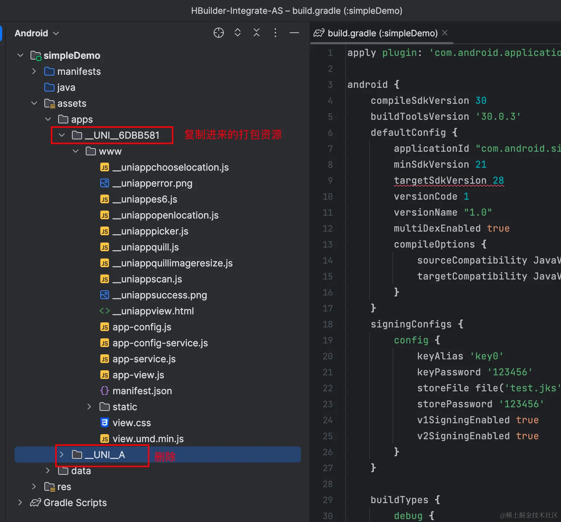Viewport: 561px width, 522px height.
Task: Click the CSS icon of view.css
Action: 105,423
